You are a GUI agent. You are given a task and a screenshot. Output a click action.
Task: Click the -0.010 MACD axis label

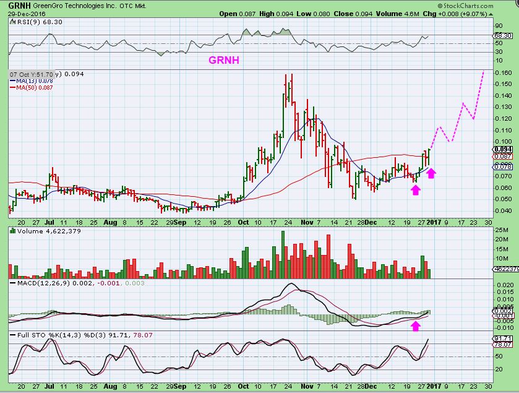click(x=504, y=328)
